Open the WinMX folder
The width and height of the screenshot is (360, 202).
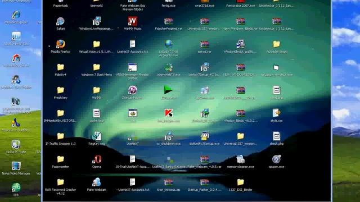96,90
